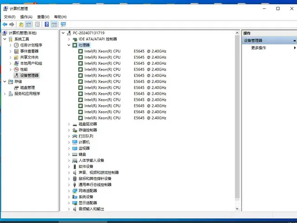The width and height of the screenshot is (297, 223).
Task: Expand the 本地用户和组 node
Action: click(x=10, y=63)
